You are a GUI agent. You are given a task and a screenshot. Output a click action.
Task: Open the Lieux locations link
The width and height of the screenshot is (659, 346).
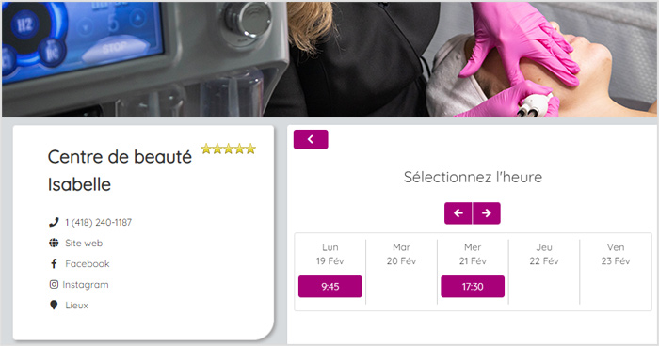click(76, 306)
